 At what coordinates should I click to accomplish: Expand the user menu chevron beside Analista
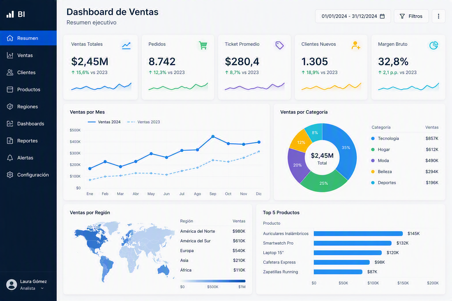click(x=42, y=288)
